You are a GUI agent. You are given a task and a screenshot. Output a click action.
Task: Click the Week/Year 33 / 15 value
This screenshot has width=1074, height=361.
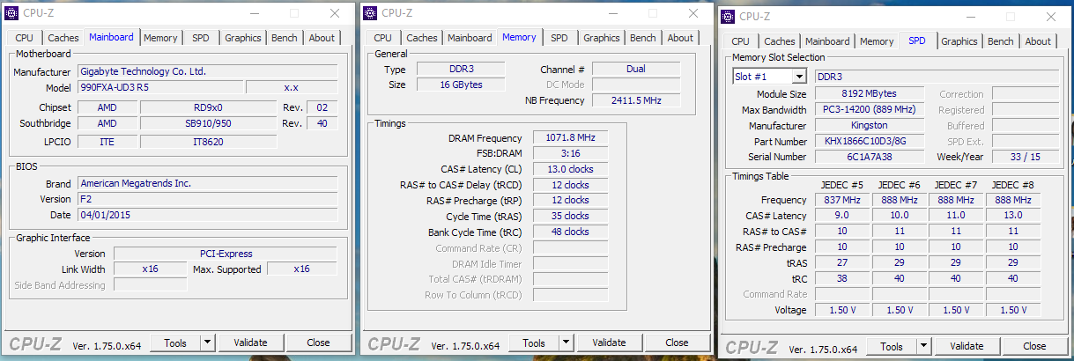pyautogui.click(x=1025, y=157)
